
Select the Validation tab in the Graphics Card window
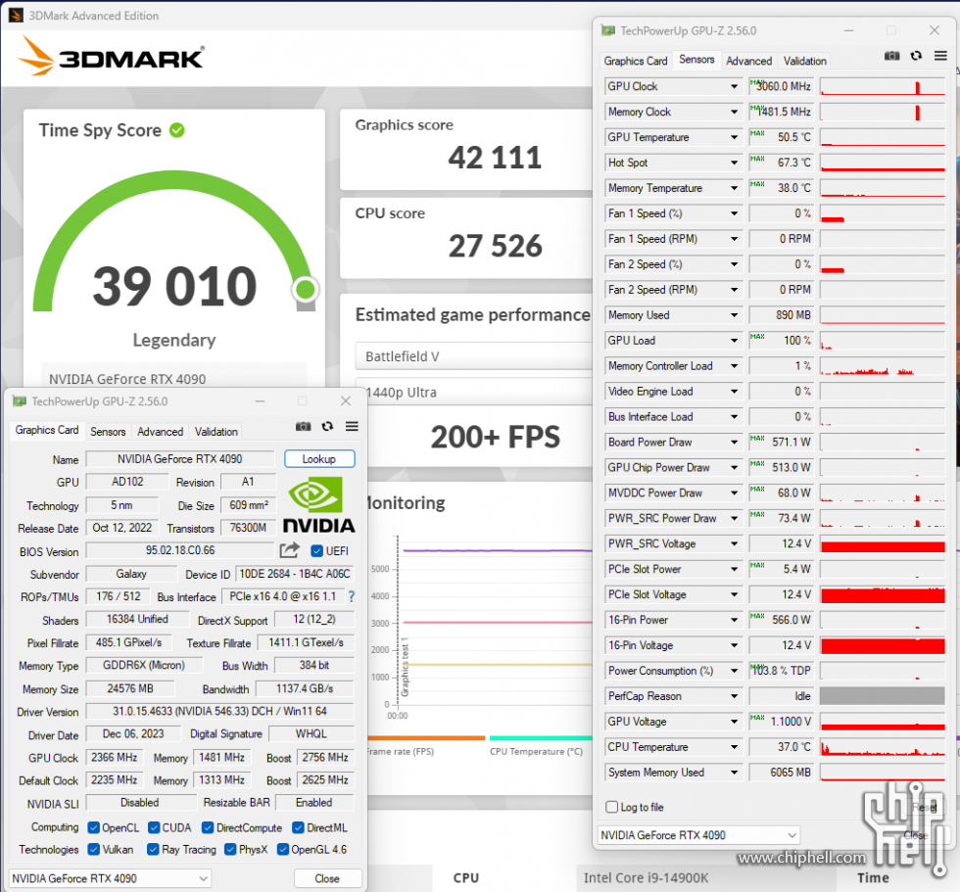(x=216, y=432)
